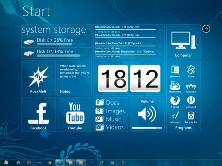Open the Youtube tile
This screenshot has height=166, width=222.
point(75,114)
